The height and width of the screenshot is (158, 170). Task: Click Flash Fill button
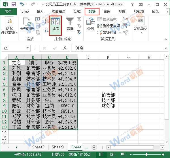pyautogui.click(x=107, y=20)
